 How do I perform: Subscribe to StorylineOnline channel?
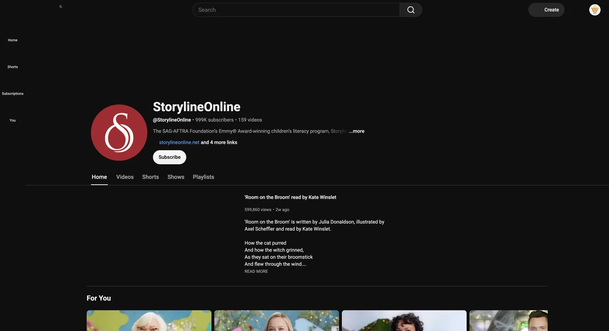pyautogui.click(x=170, y=157)
